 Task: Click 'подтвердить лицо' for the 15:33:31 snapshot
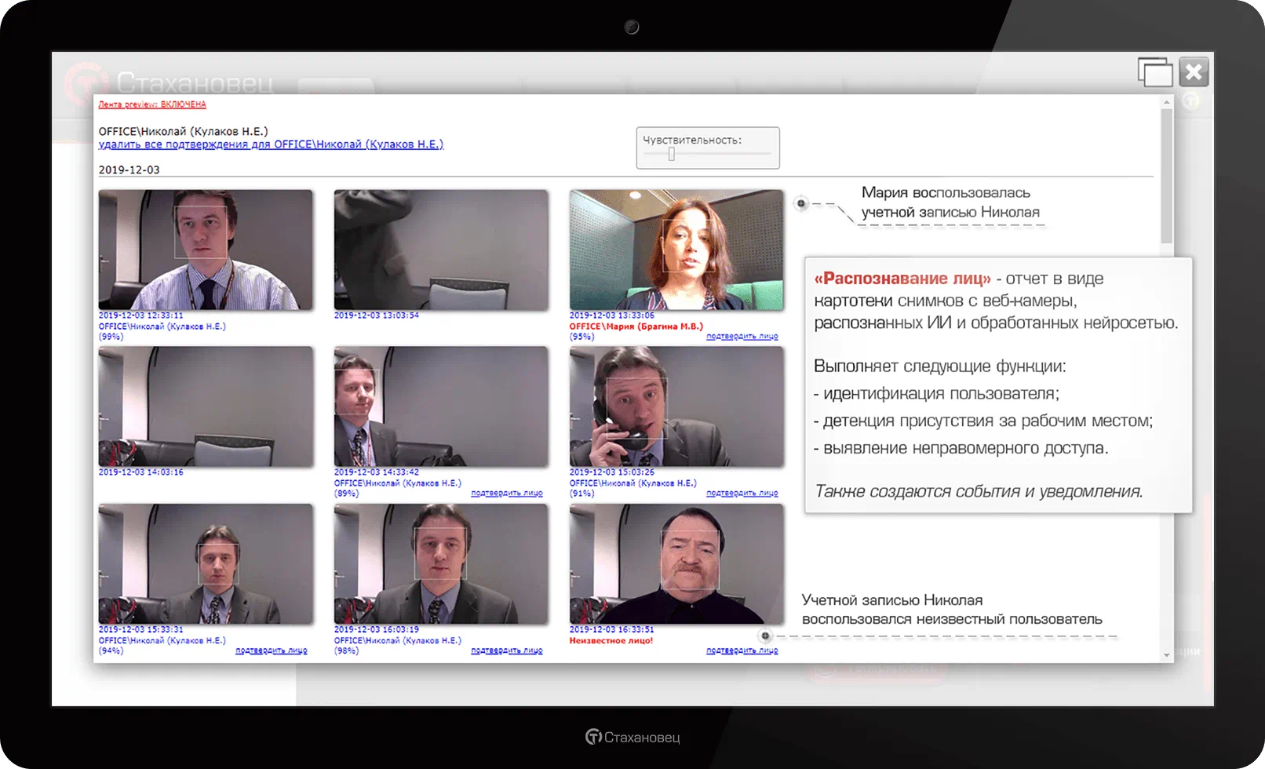pyautogui.click(x=272, y=651)
